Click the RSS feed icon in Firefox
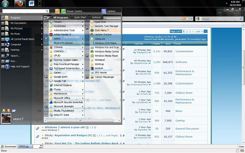Screen dimensions: 245x153 coord(184,19)
